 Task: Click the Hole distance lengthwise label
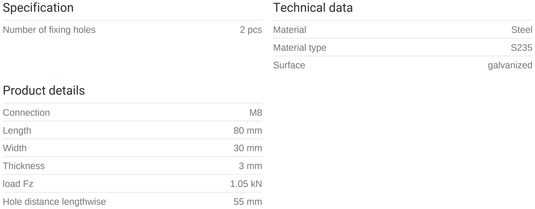pyautogui.click(x=54, y=202)
